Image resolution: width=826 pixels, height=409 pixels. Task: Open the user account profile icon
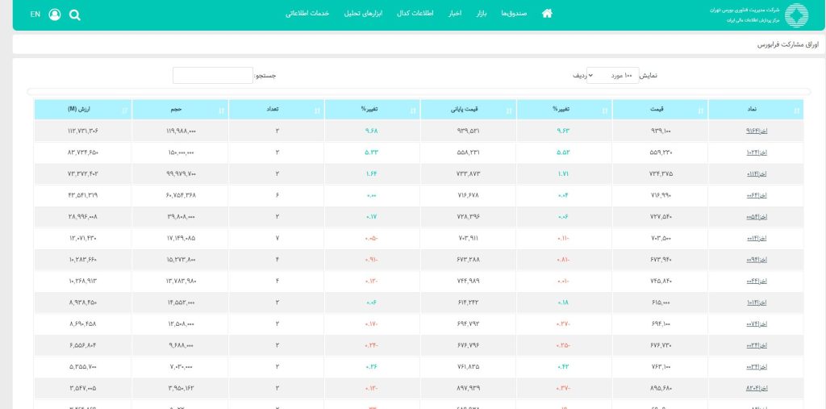55,15
